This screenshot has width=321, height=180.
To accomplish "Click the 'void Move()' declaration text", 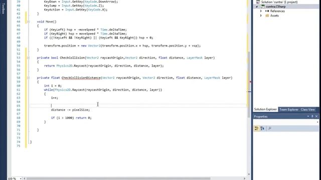I will [x=47, y=21].
